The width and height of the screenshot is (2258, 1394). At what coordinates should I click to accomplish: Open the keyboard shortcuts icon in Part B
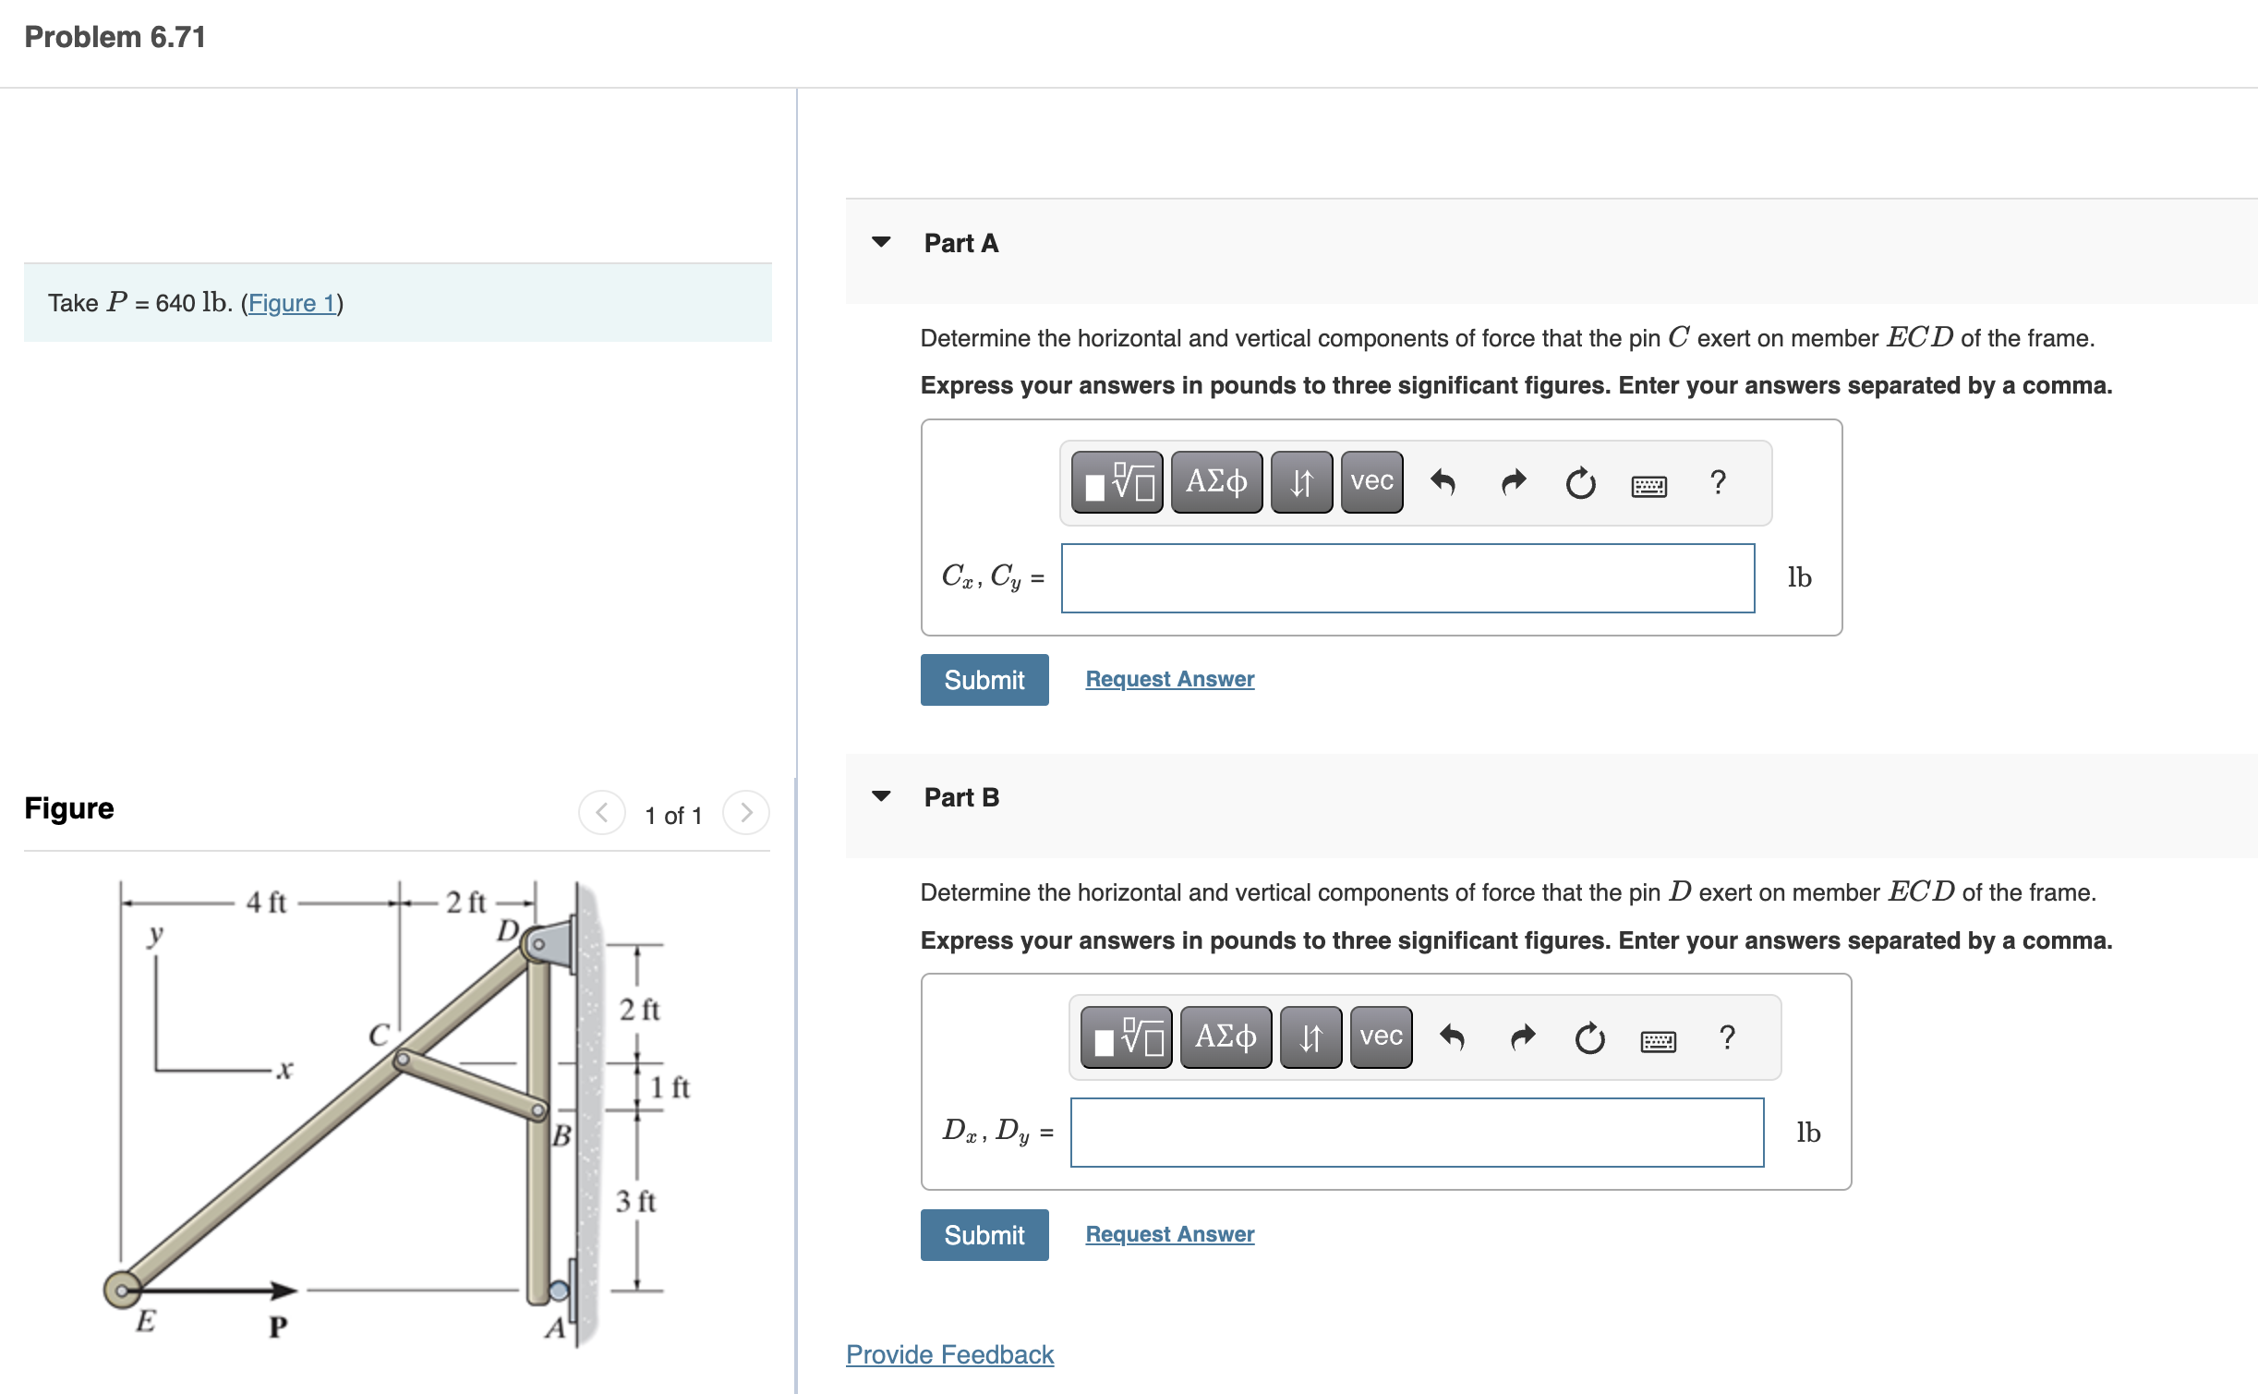[1659, 1038]
